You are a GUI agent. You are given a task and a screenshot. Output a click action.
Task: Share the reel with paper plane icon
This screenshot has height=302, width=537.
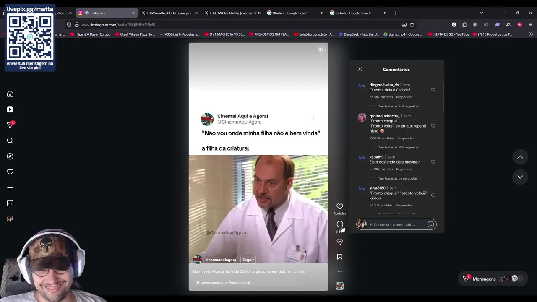tap(340, 242)
